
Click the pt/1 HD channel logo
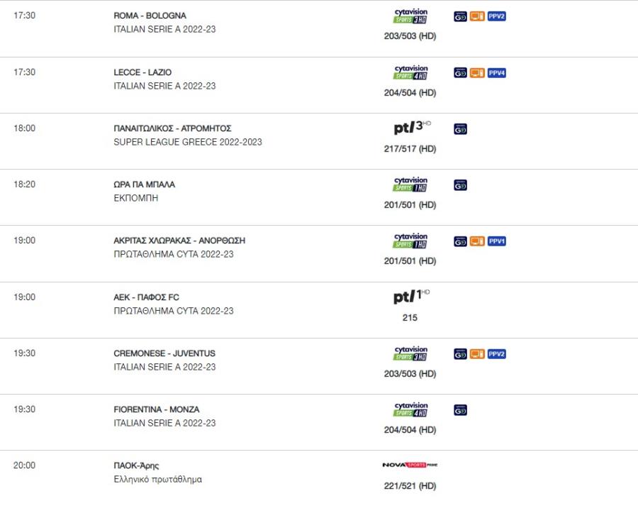click(x=411, y=296)
